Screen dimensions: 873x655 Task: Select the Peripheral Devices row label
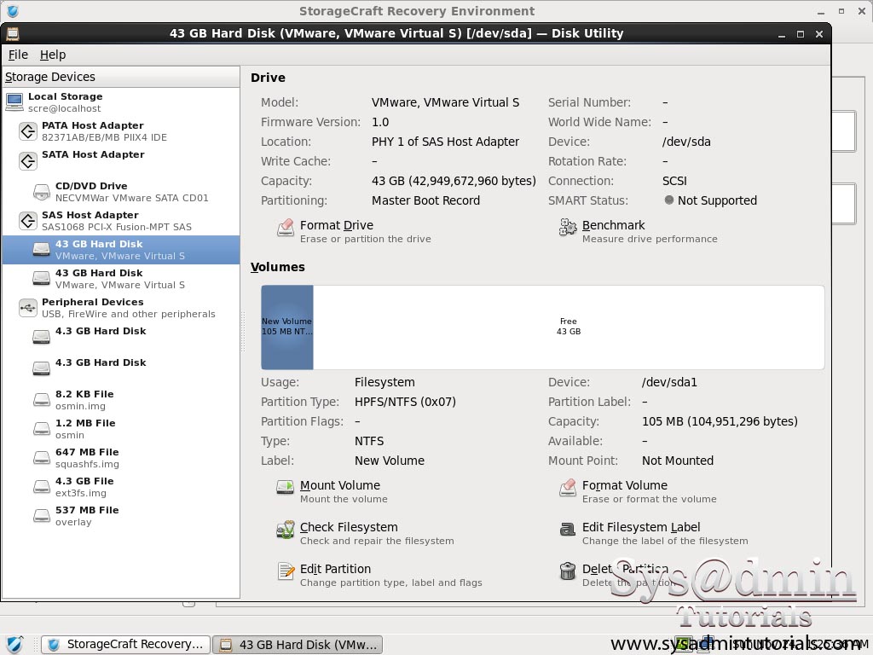coord(92,302)
